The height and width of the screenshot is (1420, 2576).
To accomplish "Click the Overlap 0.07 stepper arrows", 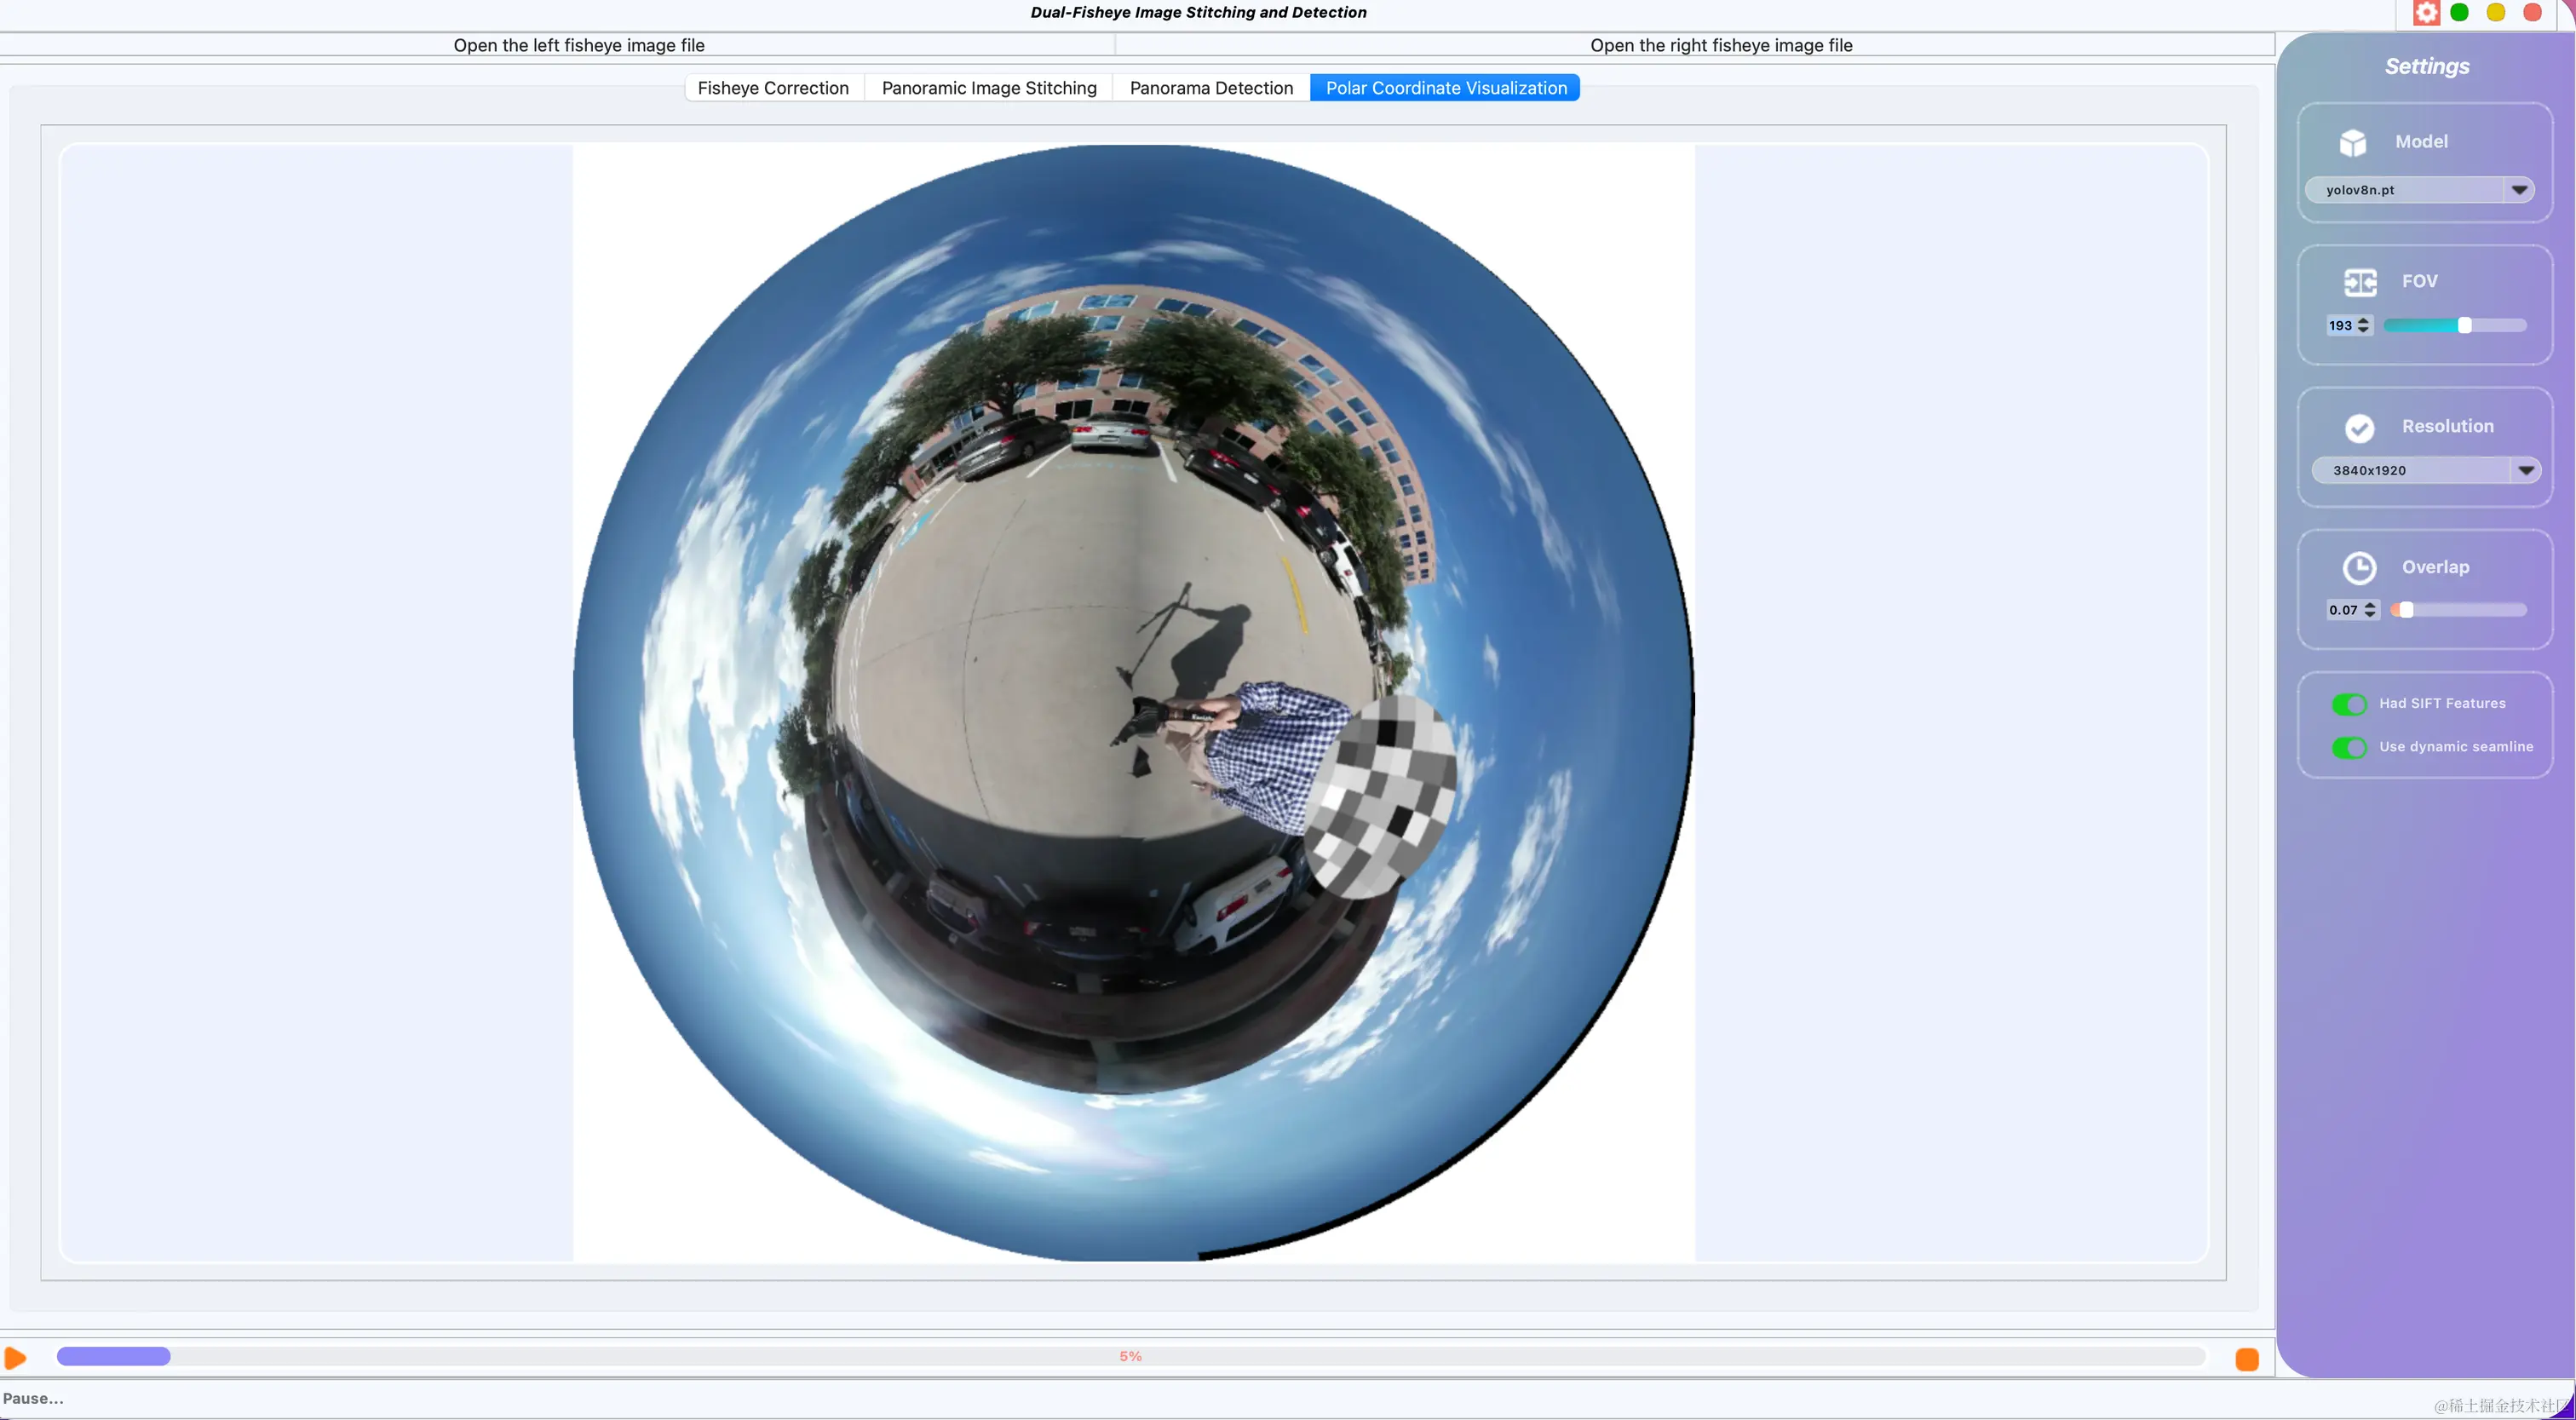I will (x=2369, y=610).
